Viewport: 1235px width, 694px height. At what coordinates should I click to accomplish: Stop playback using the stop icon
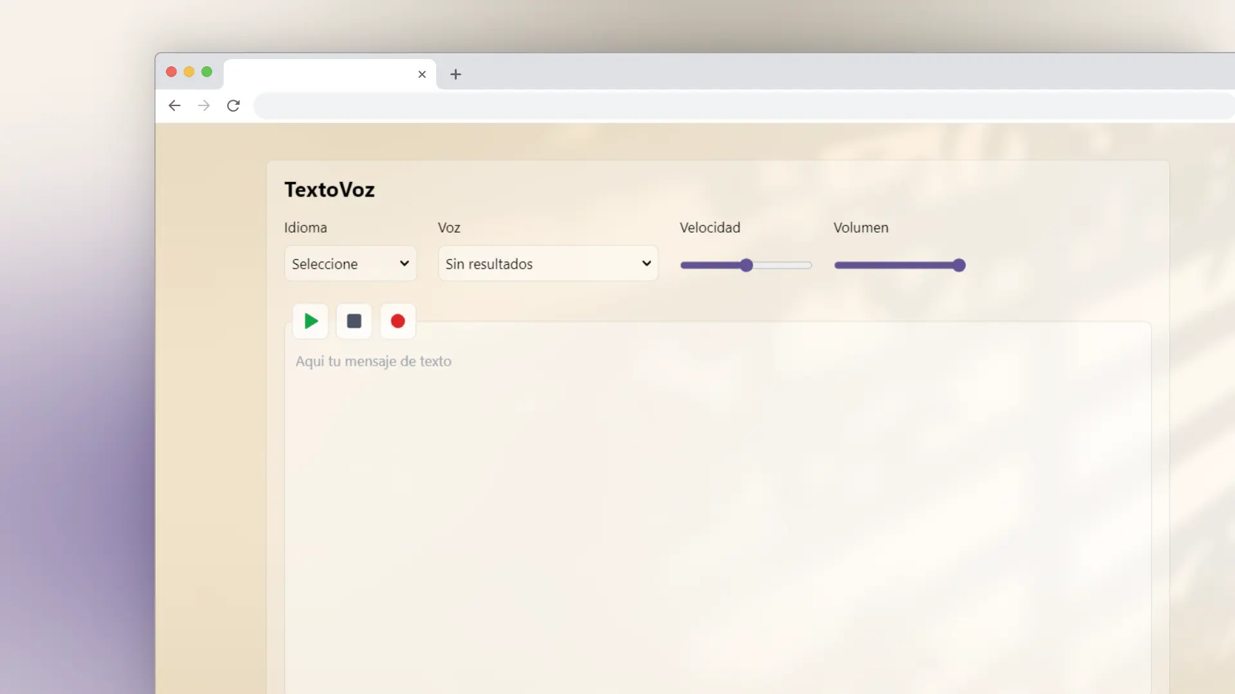(x=354, y=321)
